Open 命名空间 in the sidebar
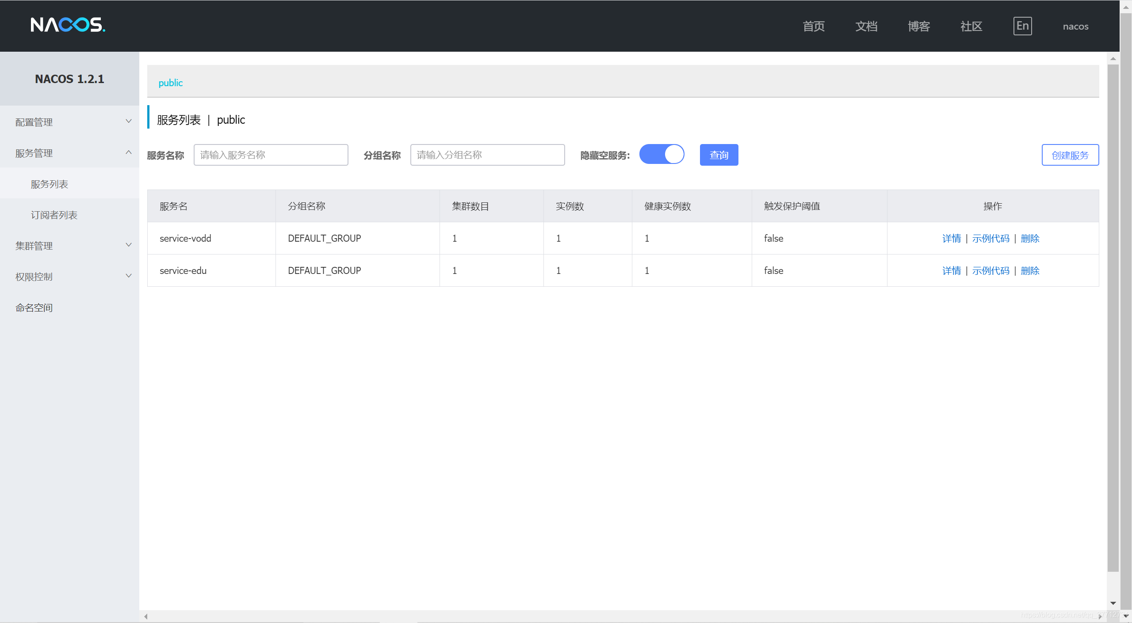The image size is (1132, 623). click(x=69, y=308)
